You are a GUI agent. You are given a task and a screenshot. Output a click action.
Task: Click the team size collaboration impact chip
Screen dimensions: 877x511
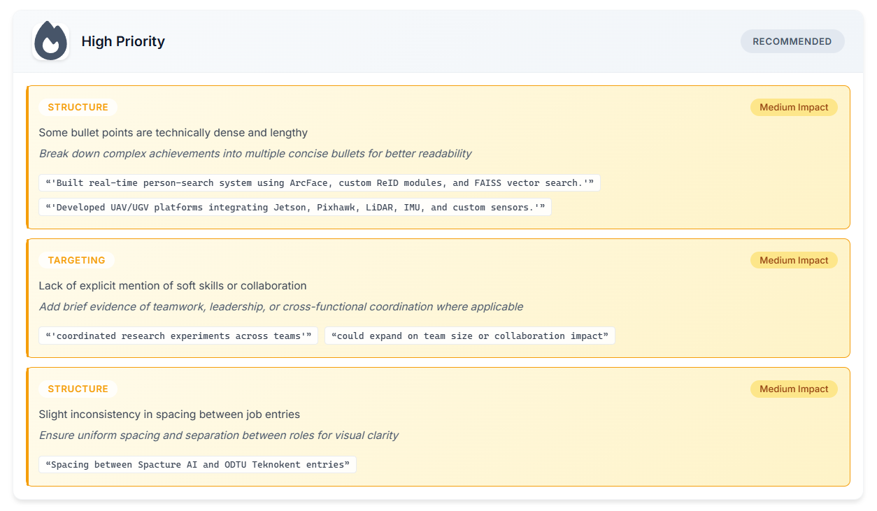(470, 336)
